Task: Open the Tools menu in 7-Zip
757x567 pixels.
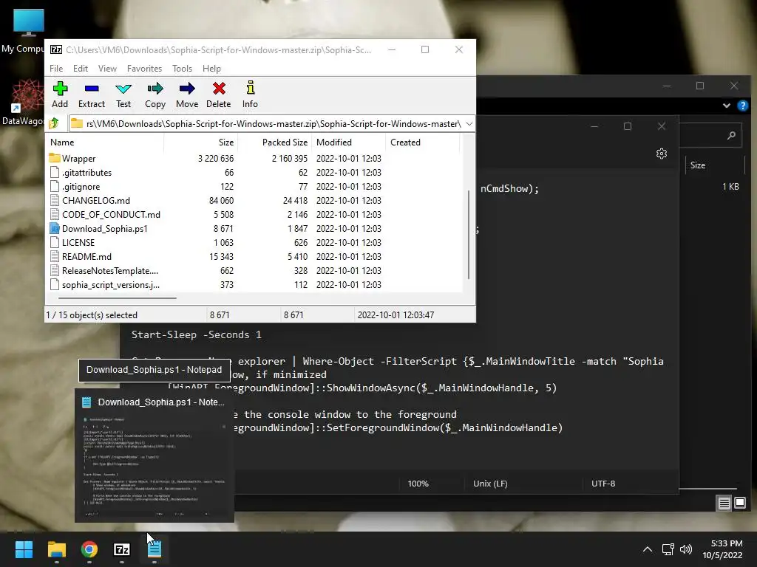Action: [x=182, y=69]
